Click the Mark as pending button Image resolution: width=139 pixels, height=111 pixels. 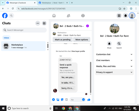(63, 40)
